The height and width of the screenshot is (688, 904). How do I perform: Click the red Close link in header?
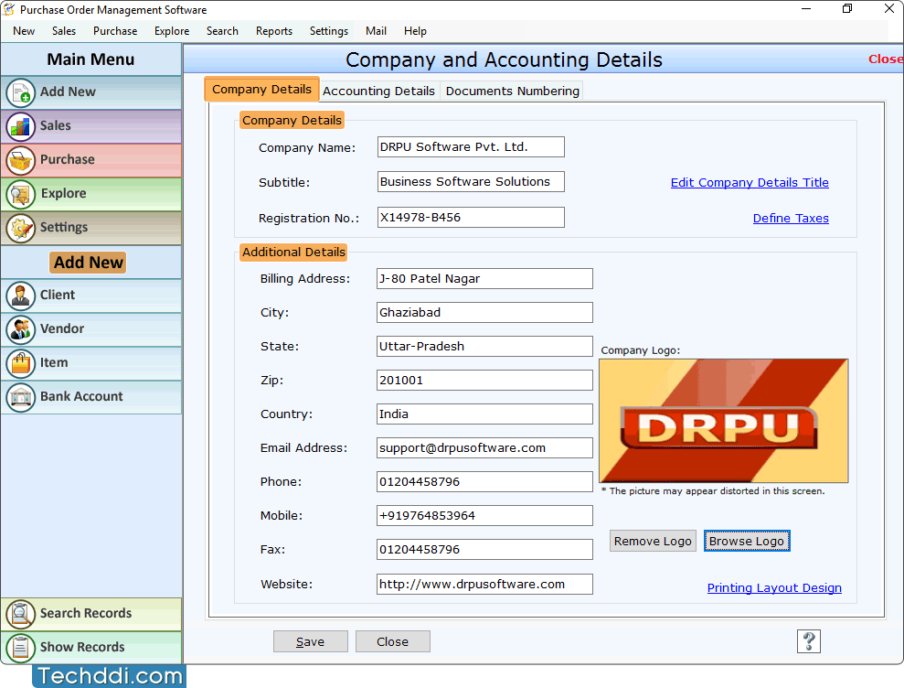click(886, 59)
